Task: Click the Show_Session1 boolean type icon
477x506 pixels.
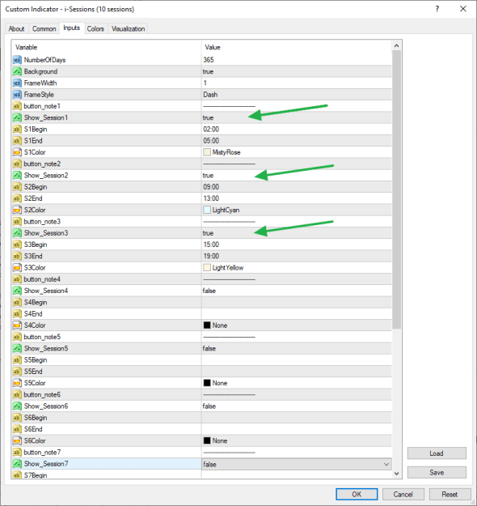Action: [17, 117]
